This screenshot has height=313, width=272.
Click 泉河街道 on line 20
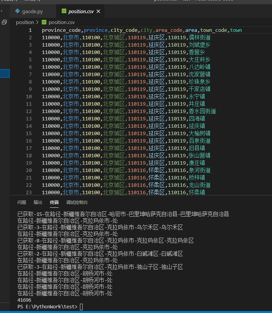click(x=199, y=170)
